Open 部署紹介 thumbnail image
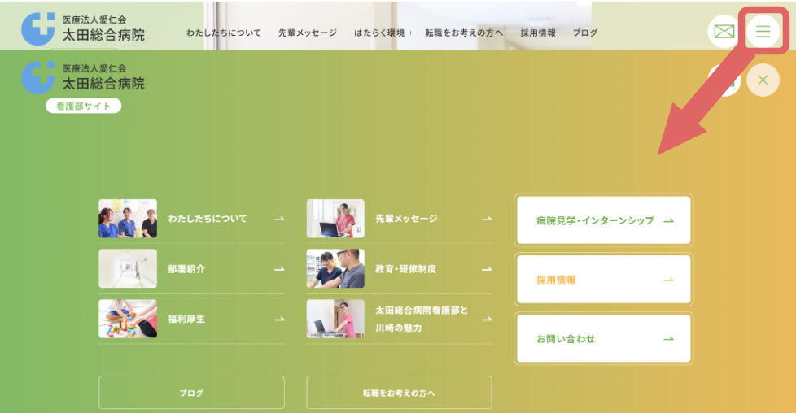Screen dimensions: 796x413 click(128, 268)
